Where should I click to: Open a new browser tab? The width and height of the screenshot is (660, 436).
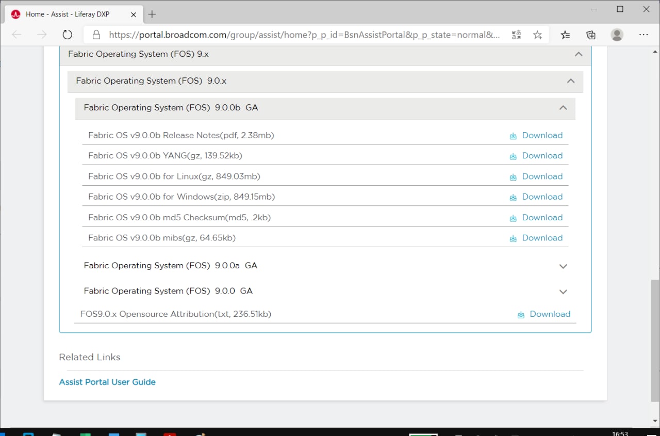152,14
